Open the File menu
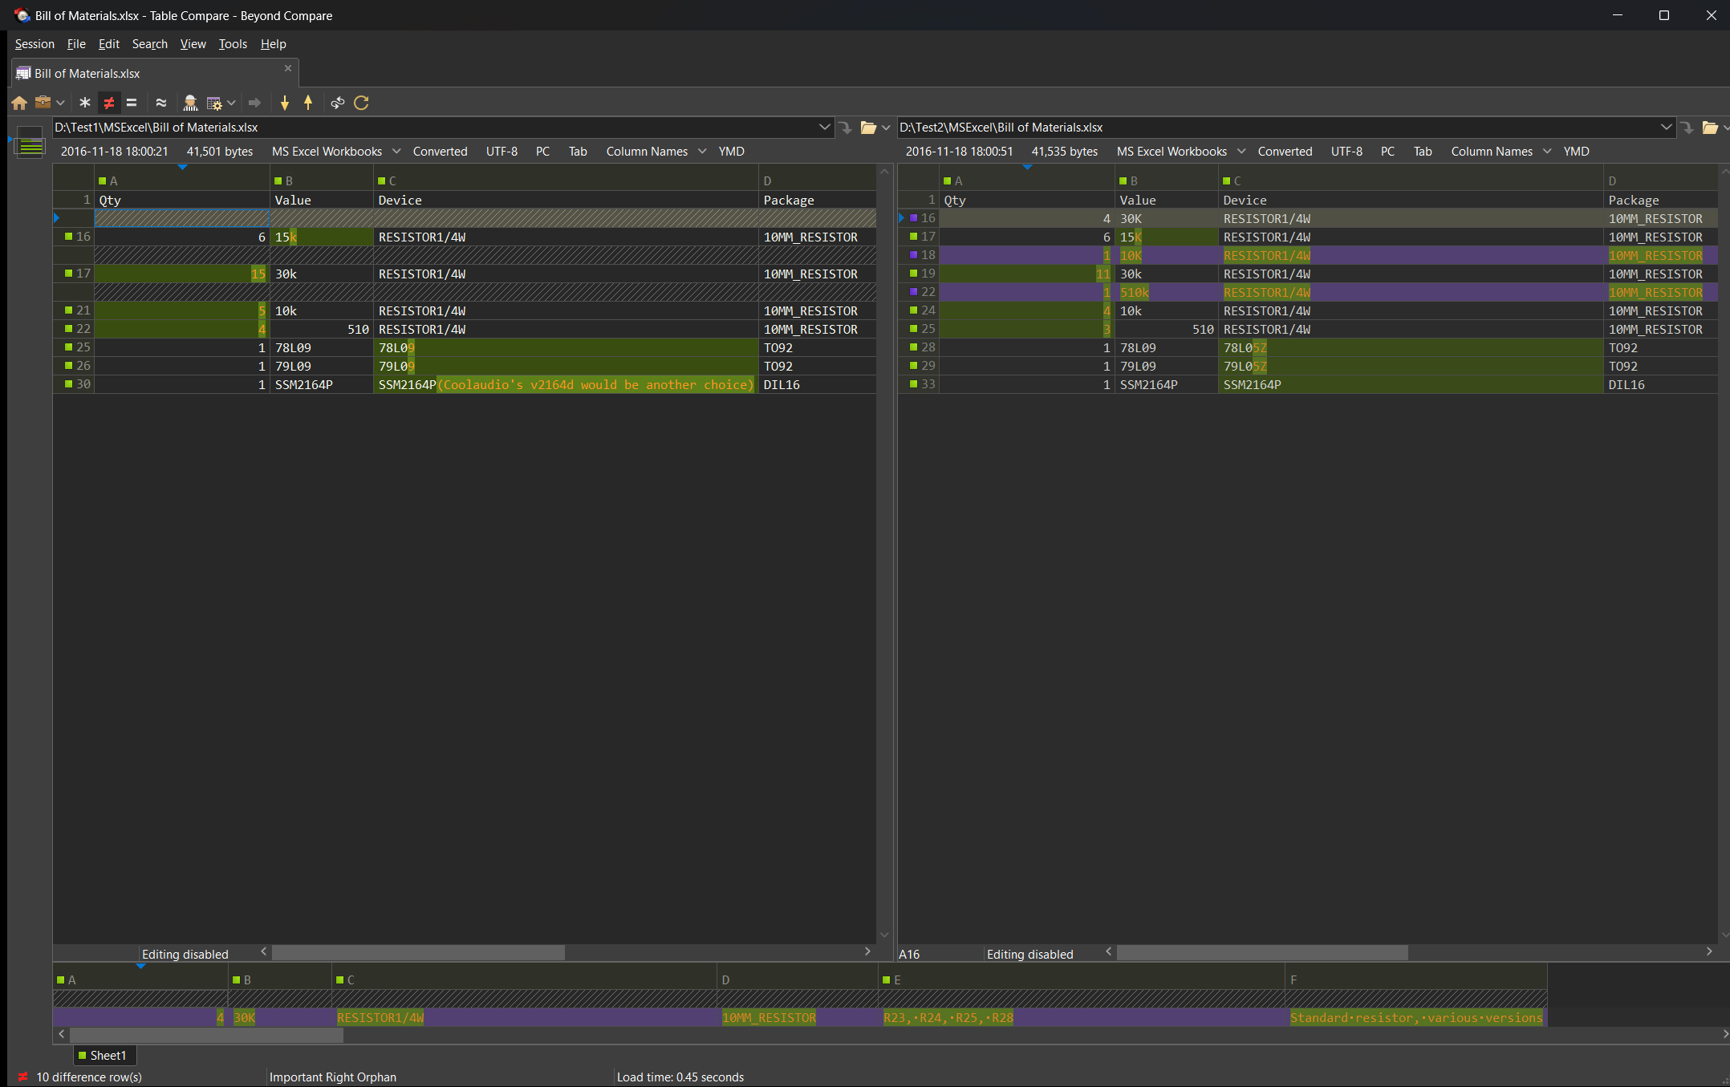This screenshot has width=1730, height=1087. [76, 44]
